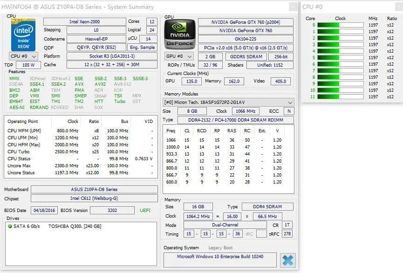
Task: Select the TOSHIBA Q300 [240 GB] drive entry
Action: tap(75, 226)
